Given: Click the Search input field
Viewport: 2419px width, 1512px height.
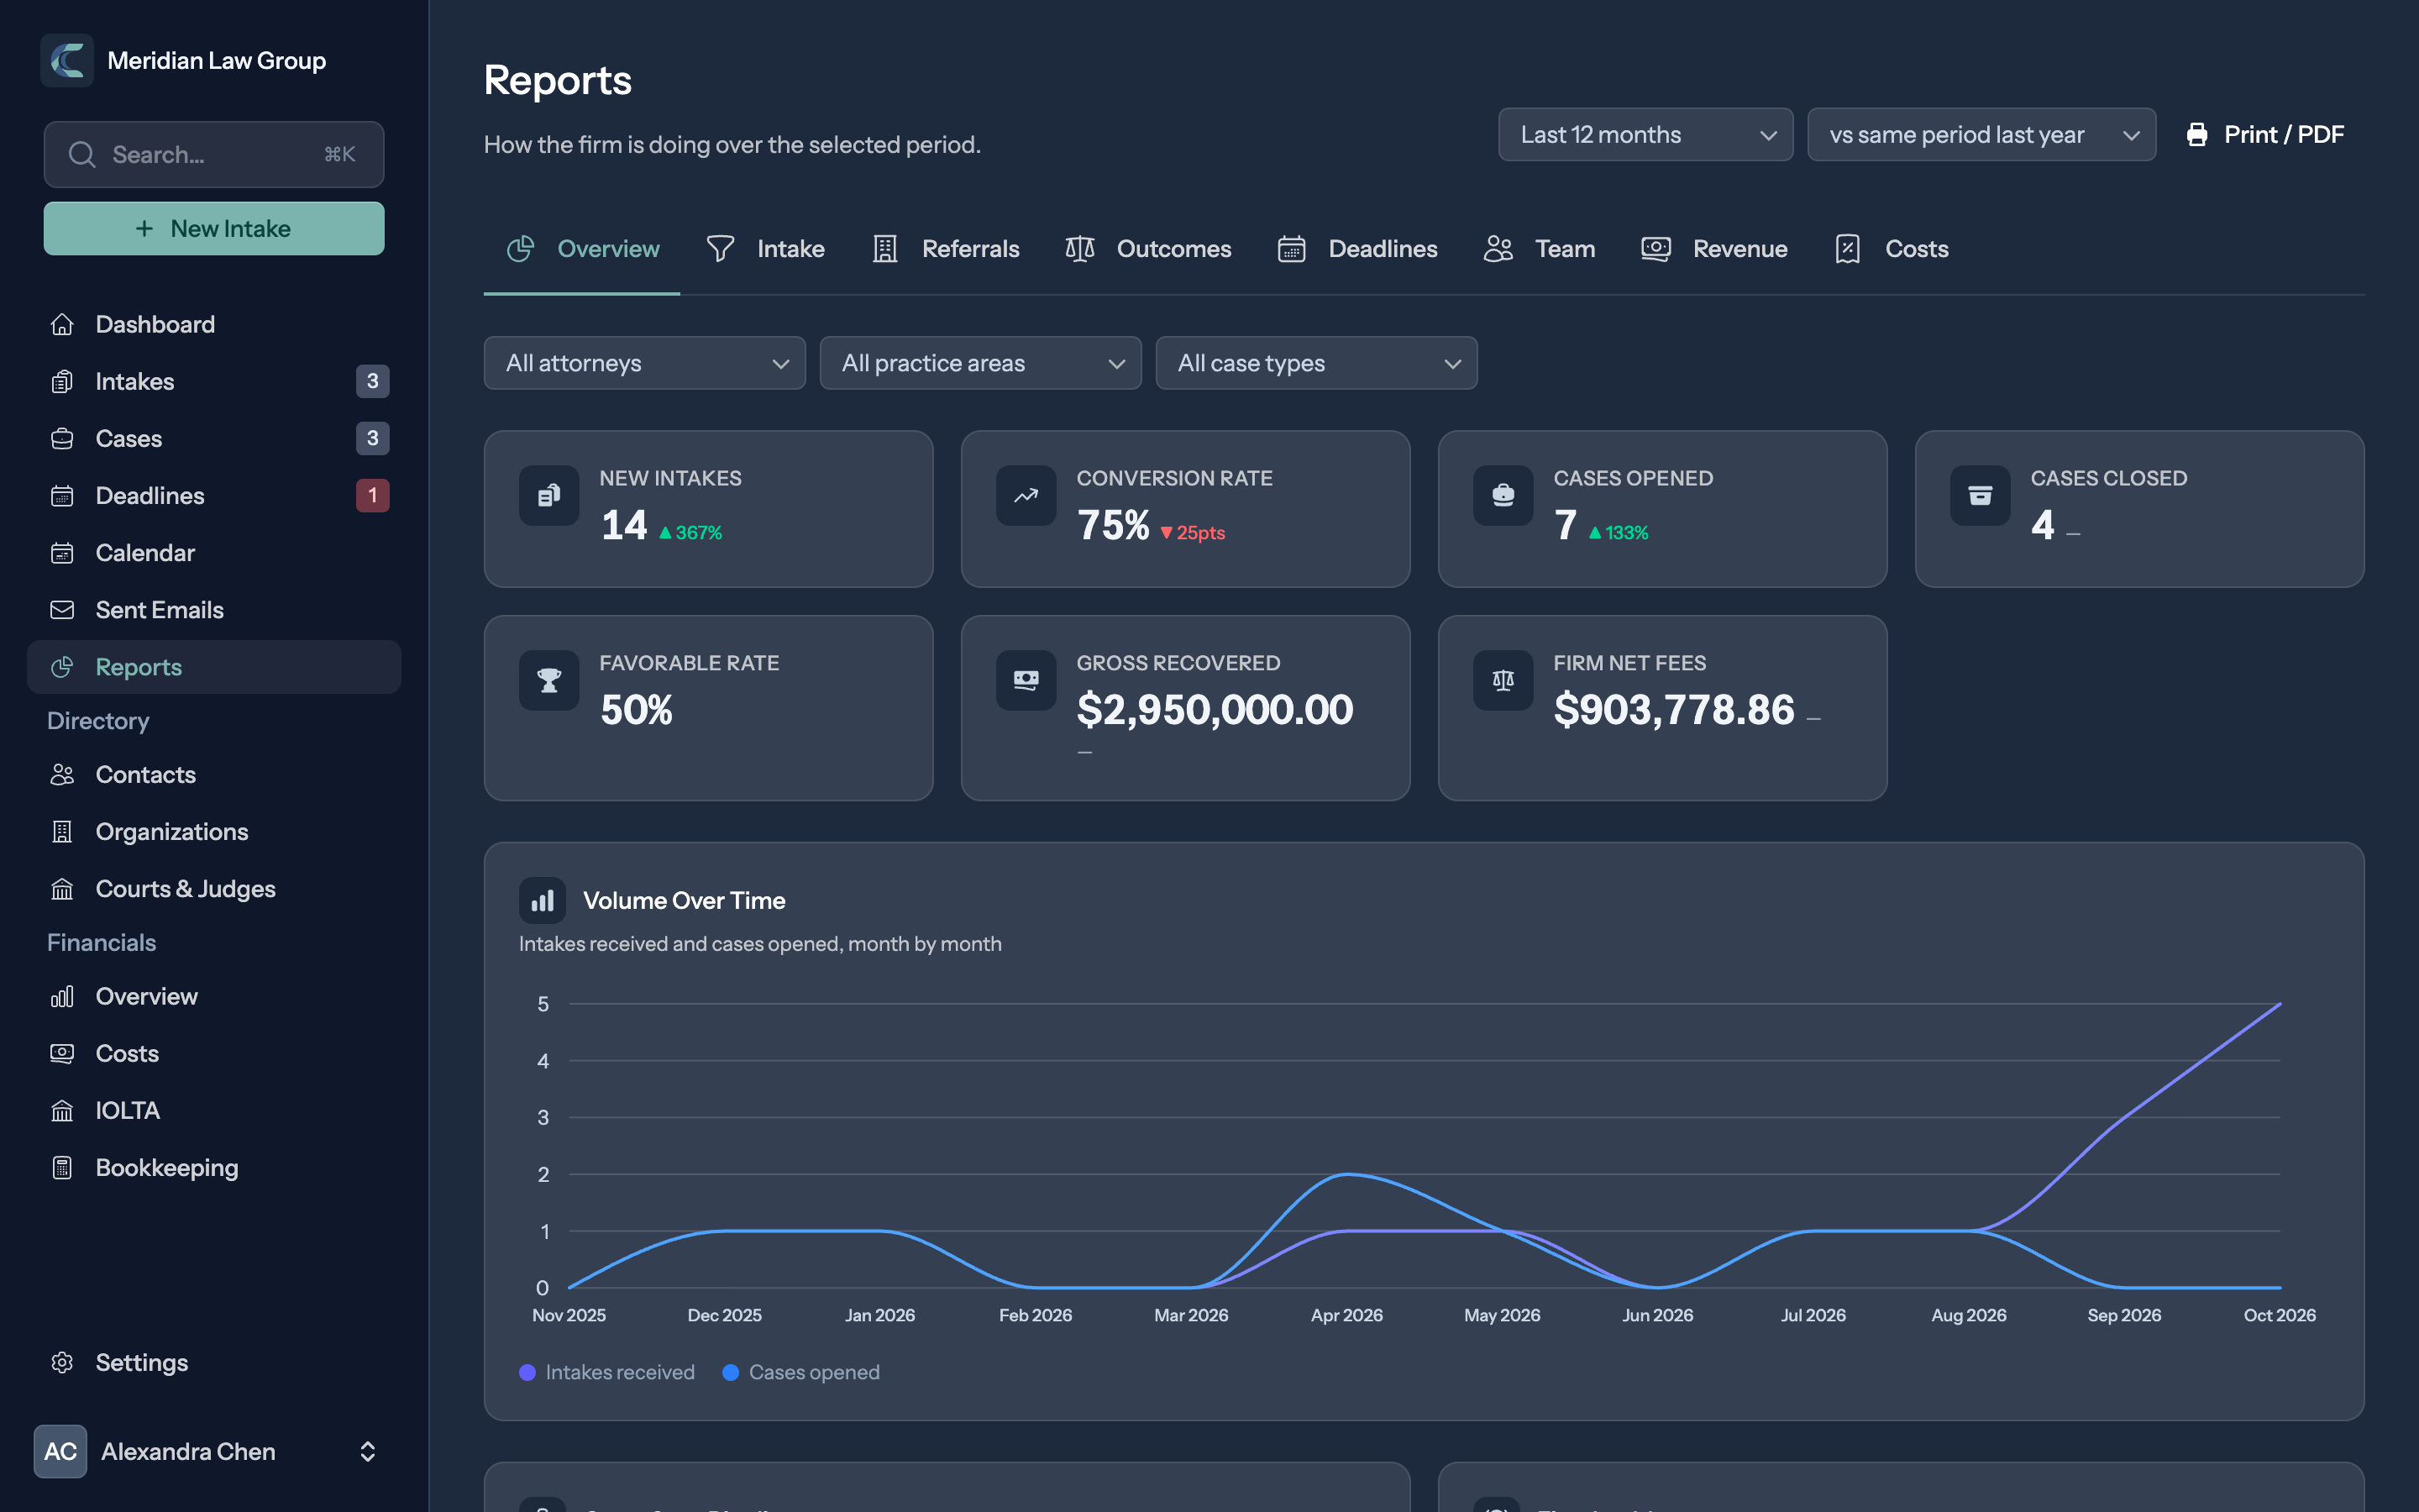Looking at the screenshot, I should (x=214, y=155).
